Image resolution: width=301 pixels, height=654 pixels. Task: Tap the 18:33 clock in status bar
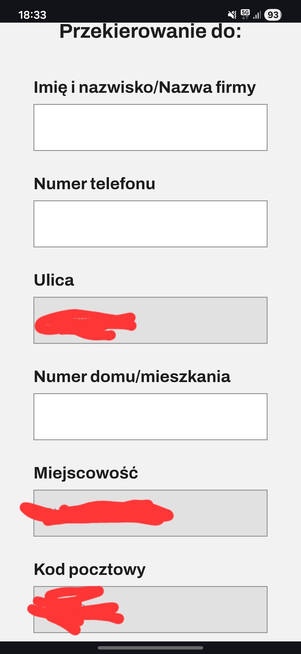[x=32, y=15]
